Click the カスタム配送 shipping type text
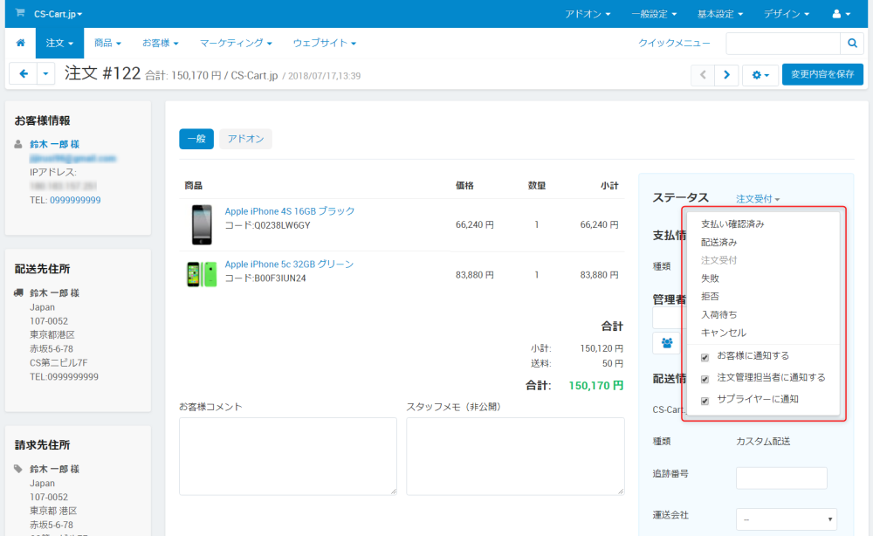The image size is (873, 536). point(763,442)
